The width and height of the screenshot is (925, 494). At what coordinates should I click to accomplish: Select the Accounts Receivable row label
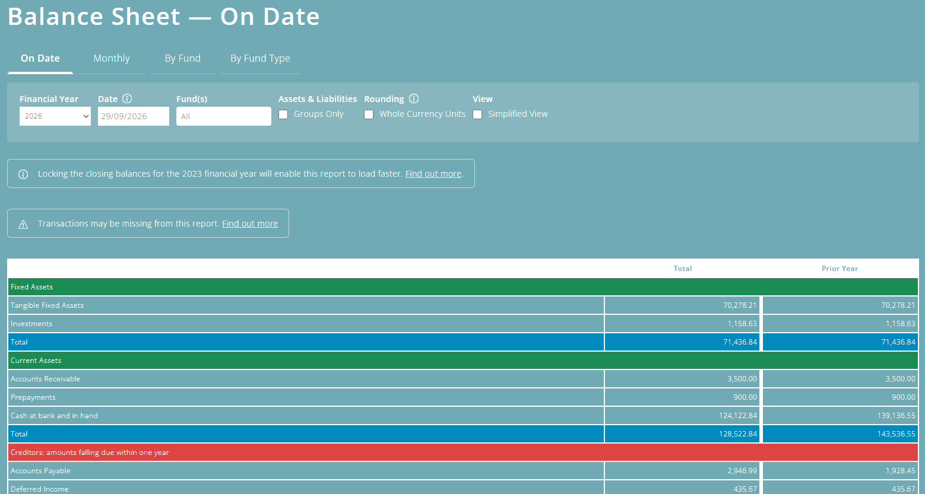[46, 379]
